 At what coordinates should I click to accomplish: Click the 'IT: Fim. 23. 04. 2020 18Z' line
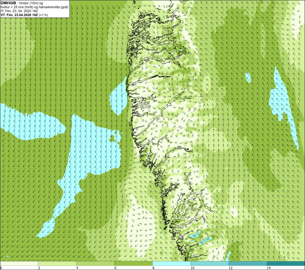(x=19, y=11)
